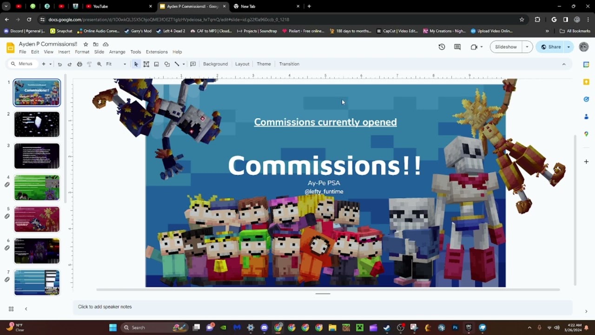Click the Print icon
The height and width of the screenshot is (335, 595).
tap(79, 64)
